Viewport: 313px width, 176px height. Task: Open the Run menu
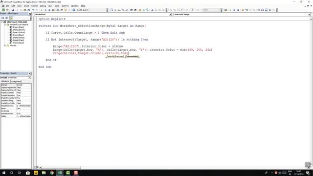[x=50, y=6]
